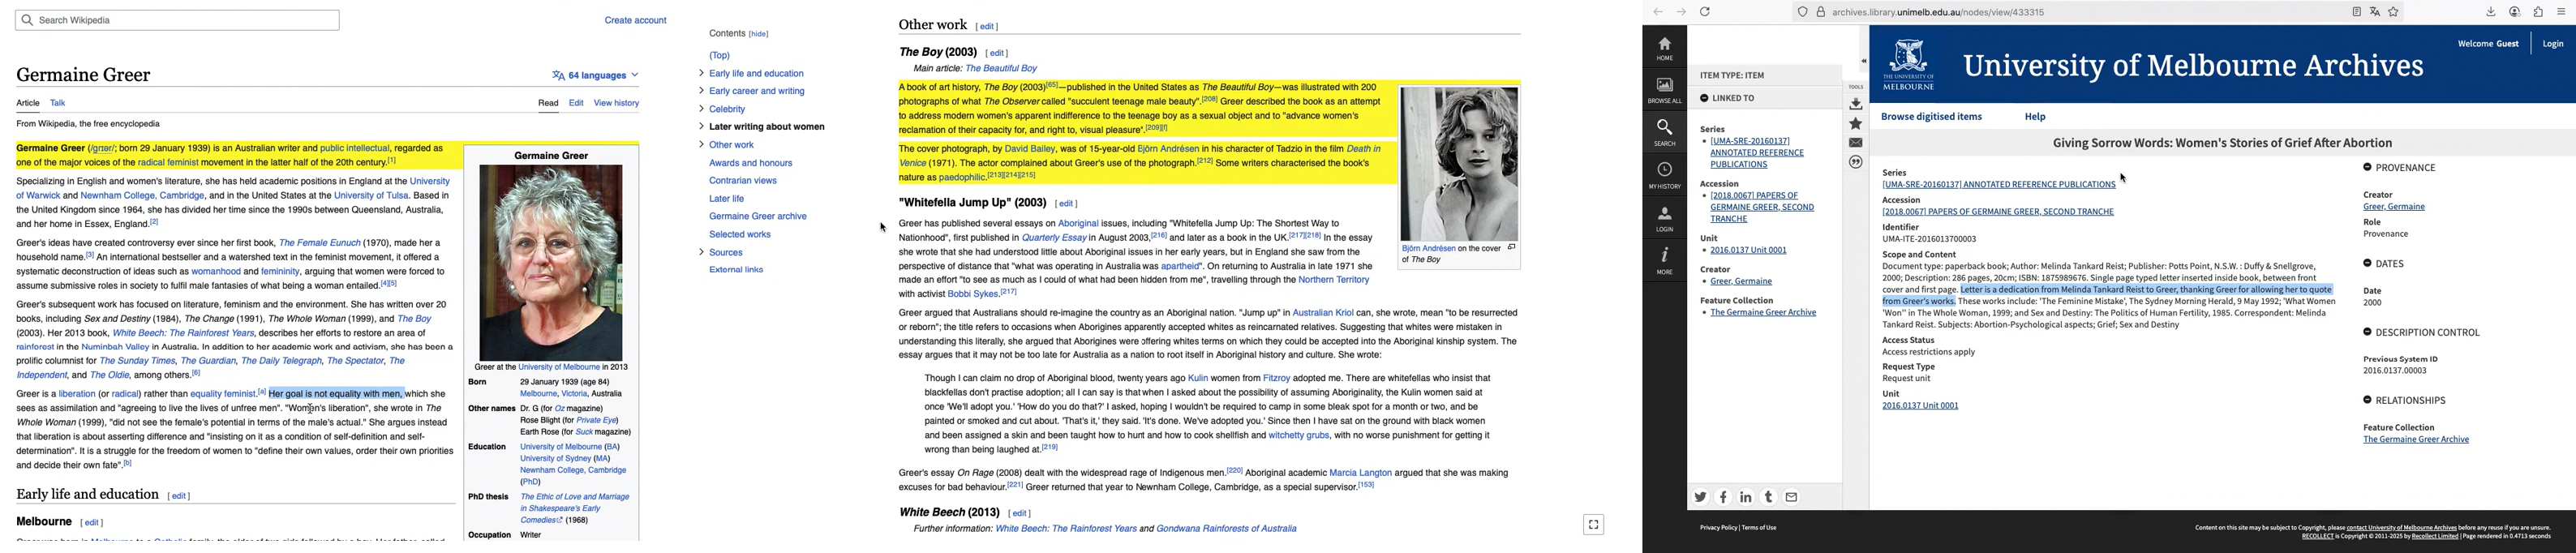2576x553 pixels.
Task: Open browser account icon
Action: click(x=2515, y=12)
